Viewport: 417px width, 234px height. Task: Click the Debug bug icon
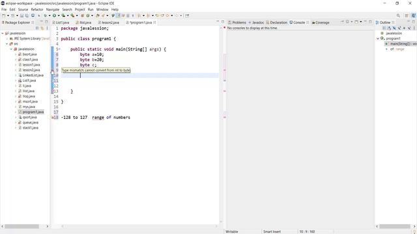45,16
